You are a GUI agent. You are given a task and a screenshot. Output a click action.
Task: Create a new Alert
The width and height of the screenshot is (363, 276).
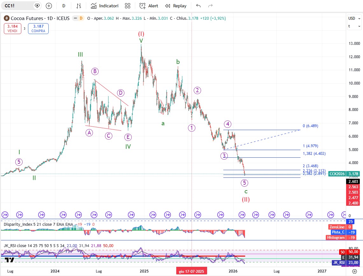149,6
